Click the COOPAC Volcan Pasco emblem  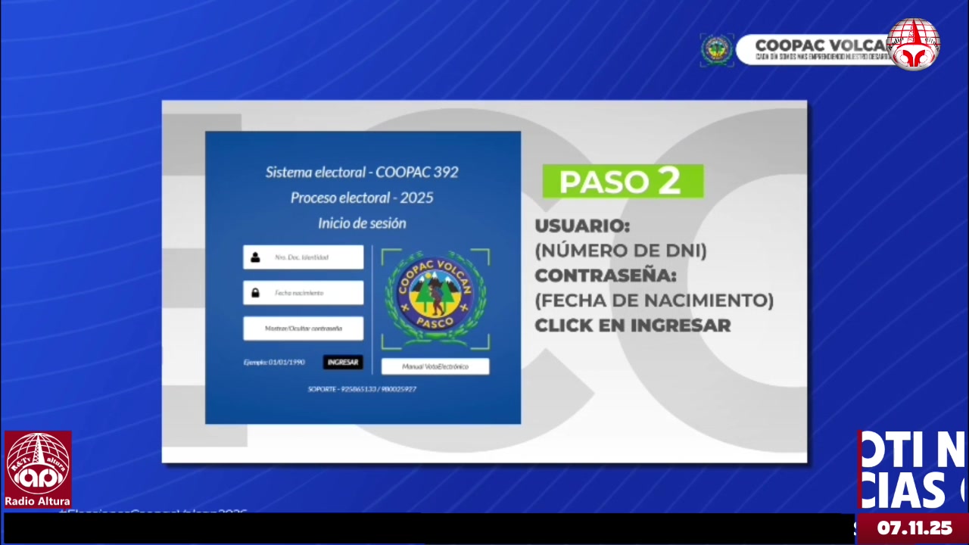point(435,299)
